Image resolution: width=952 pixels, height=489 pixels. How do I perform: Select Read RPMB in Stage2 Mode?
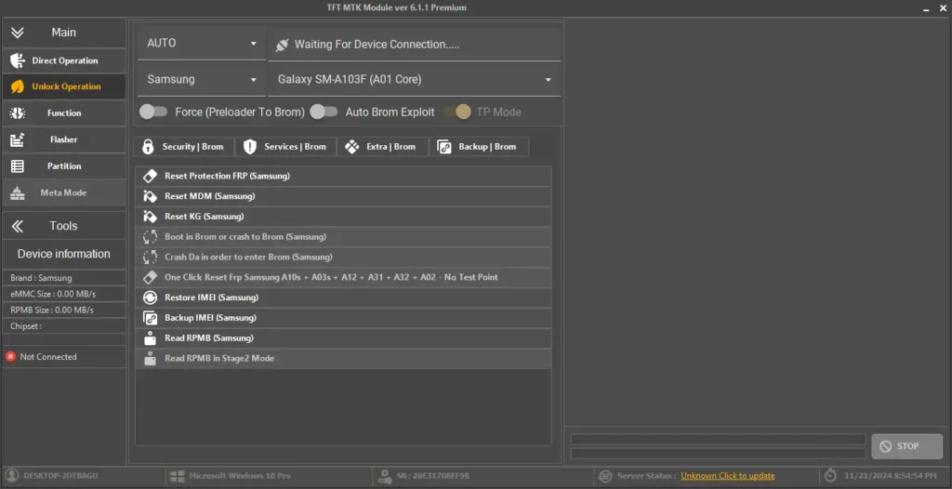(344, 359)
